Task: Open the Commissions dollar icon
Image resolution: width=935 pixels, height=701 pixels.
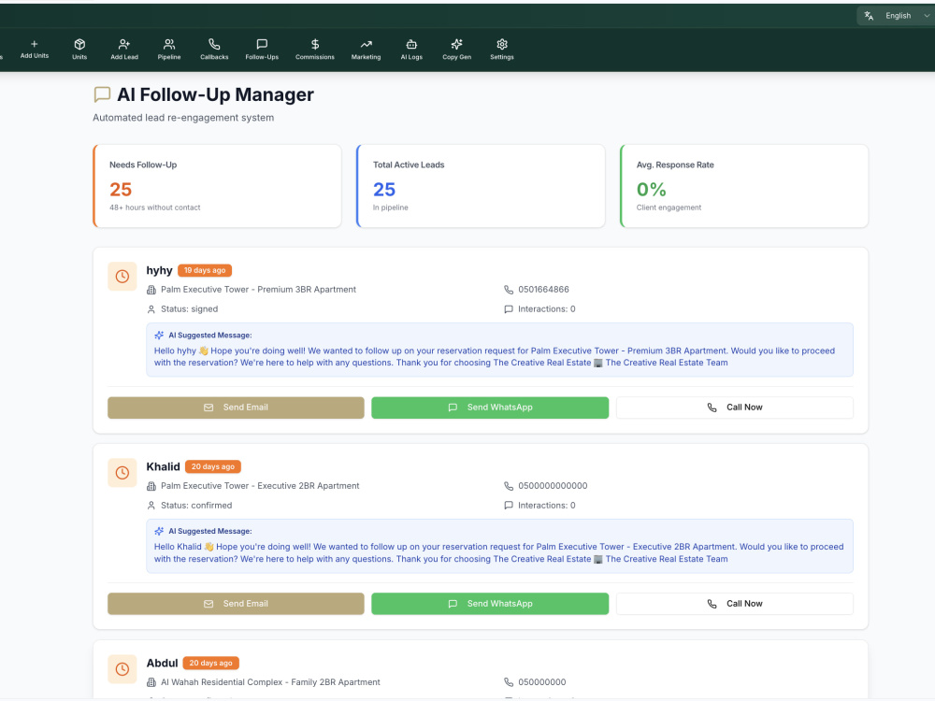Action: [315, 44]
